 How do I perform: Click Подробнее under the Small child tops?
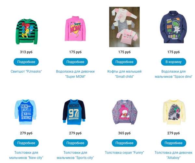124,62
